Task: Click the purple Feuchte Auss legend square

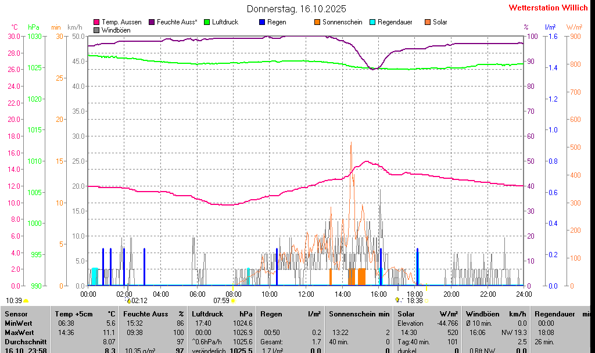Action: pos(152,22)
